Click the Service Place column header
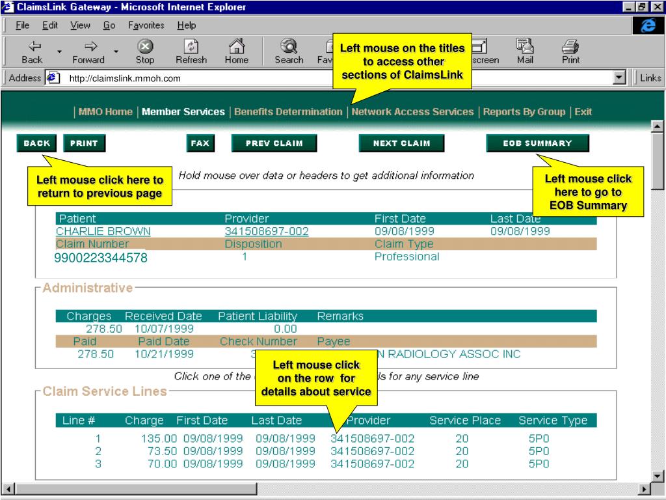The width and height of the screenshot is (666, 500). 465,421
